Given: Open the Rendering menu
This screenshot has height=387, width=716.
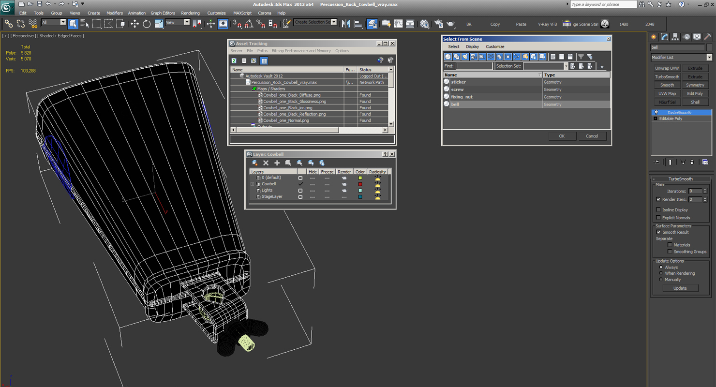Looking at the screenshot, I should [x=190, y=13].
